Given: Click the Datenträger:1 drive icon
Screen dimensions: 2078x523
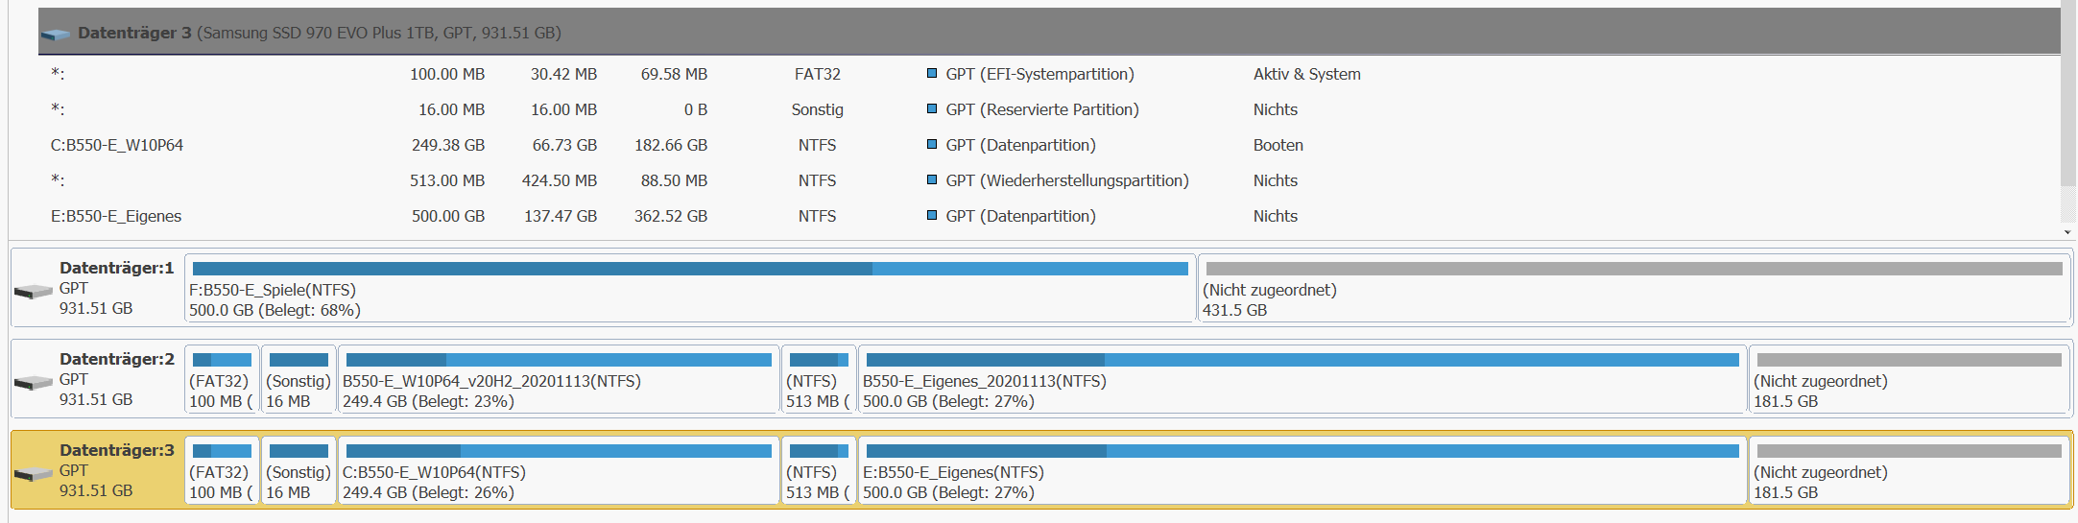Looking at the screenshot, I should tap(33, 291).
